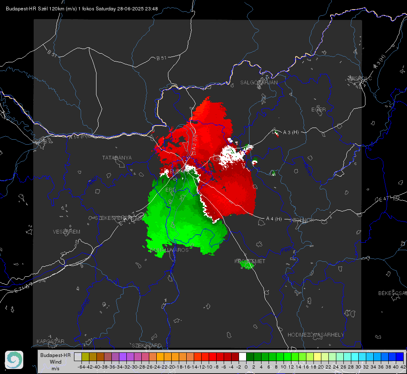
Task: Select the SZEKSZÁRD city label
Action: tap(147, 345)
